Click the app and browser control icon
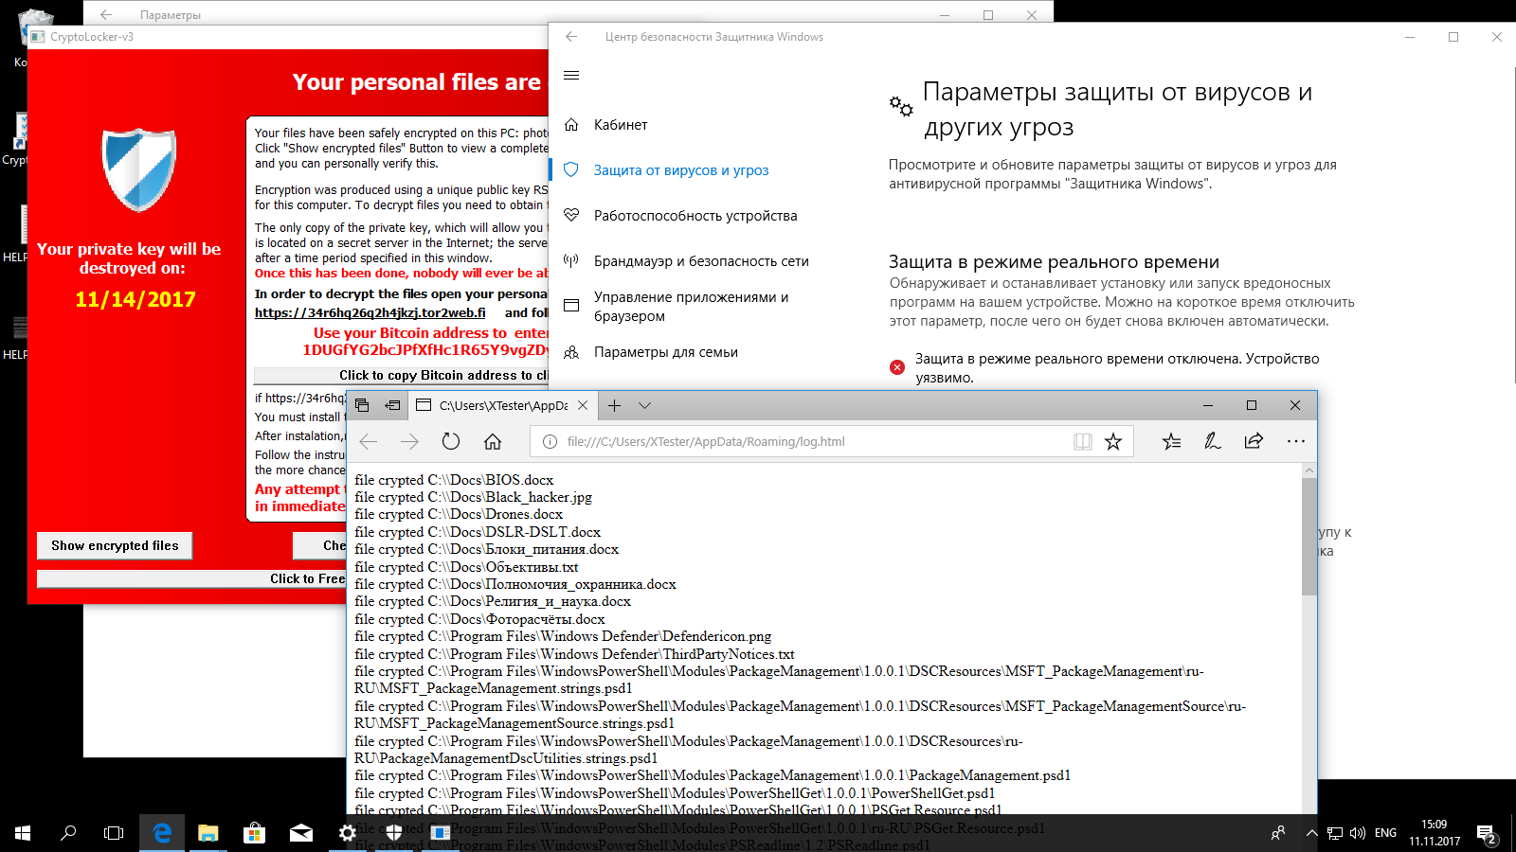Image resolution: width=1516 pixels, height=852 pixels. (571, 305)
